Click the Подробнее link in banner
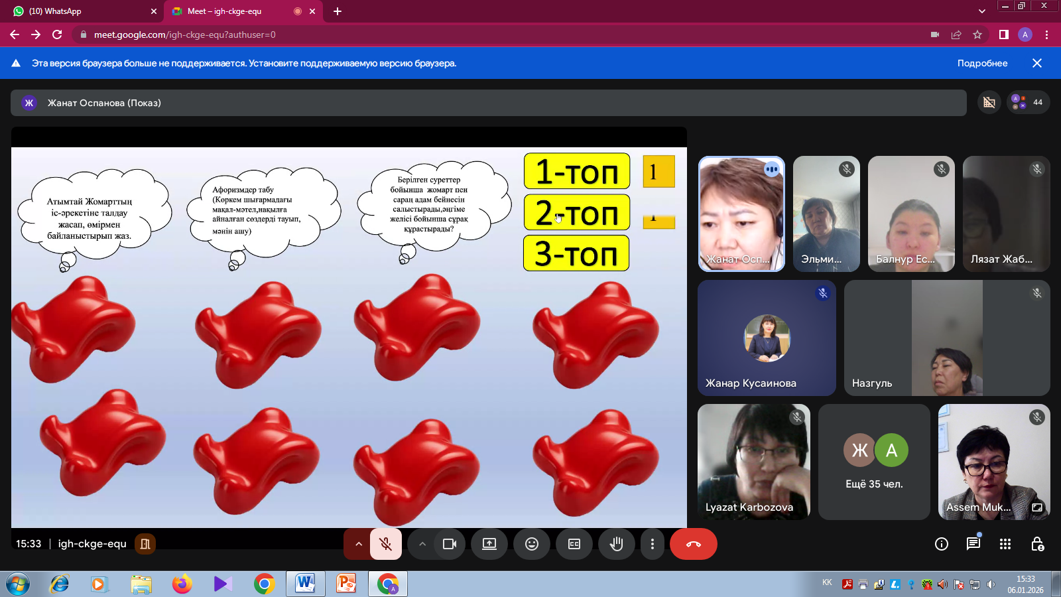The image size is (1061, 597). coord(982,63)
